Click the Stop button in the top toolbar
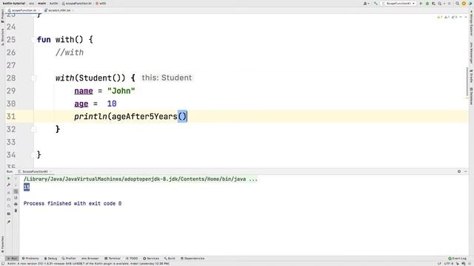 [450, 3]
